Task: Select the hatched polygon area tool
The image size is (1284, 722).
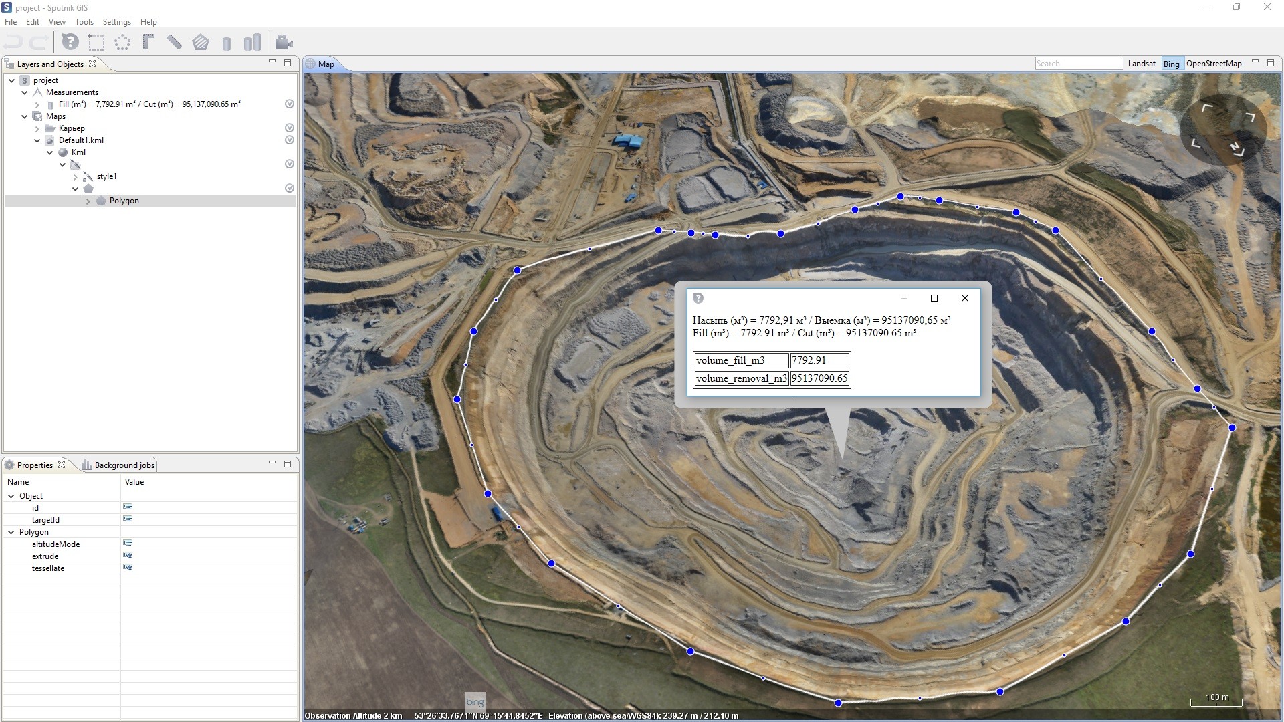Action: (x=201, y=43)
